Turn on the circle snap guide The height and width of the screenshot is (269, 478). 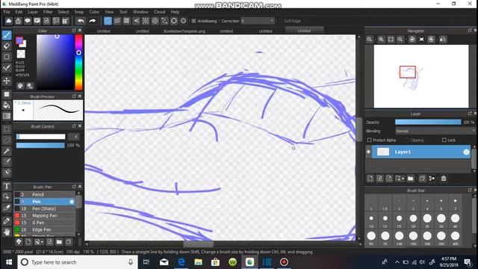[x=155, y=21]
